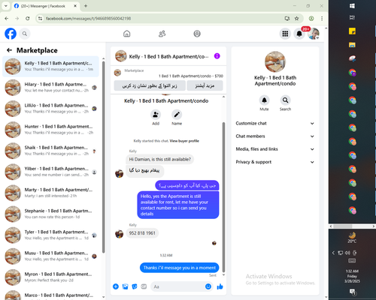
Task: Open the Facebook logo home link
Action: (11, 34)
